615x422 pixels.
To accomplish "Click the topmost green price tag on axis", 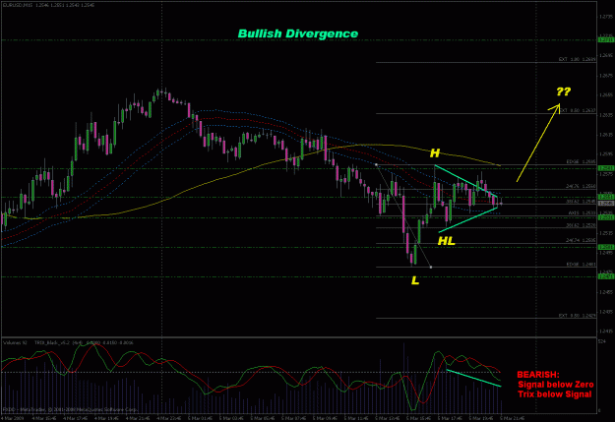I will (605, 40).
